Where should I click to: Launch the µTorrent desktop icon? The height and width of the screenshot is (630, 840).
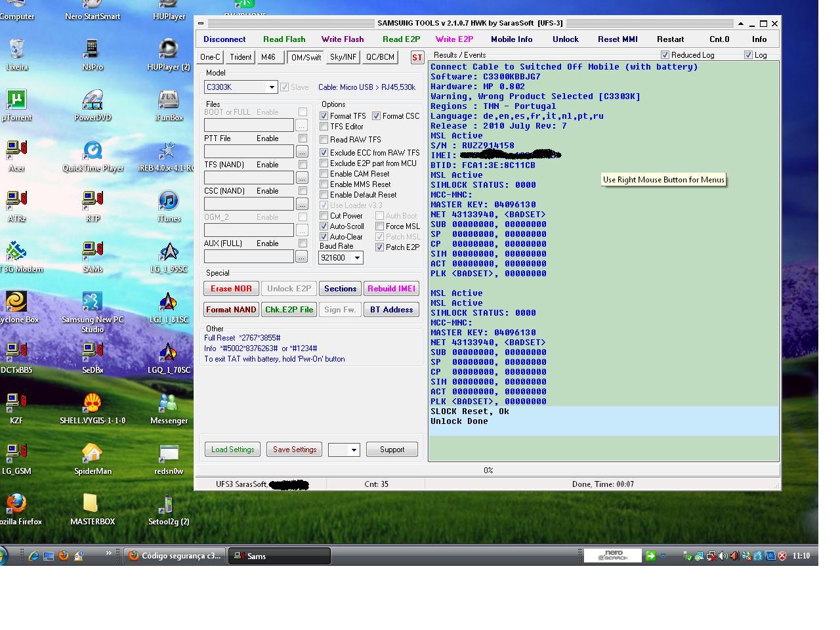(x=16, y=104)
